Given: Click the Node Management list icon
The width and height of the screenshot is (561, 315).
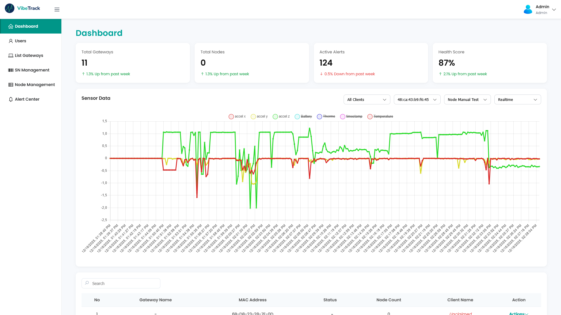Looking at the screenshot, I should (11, 85).
